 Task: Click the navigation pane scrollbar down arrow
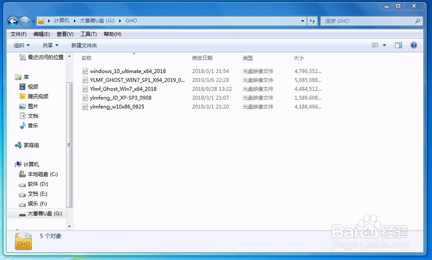(70, 226)
